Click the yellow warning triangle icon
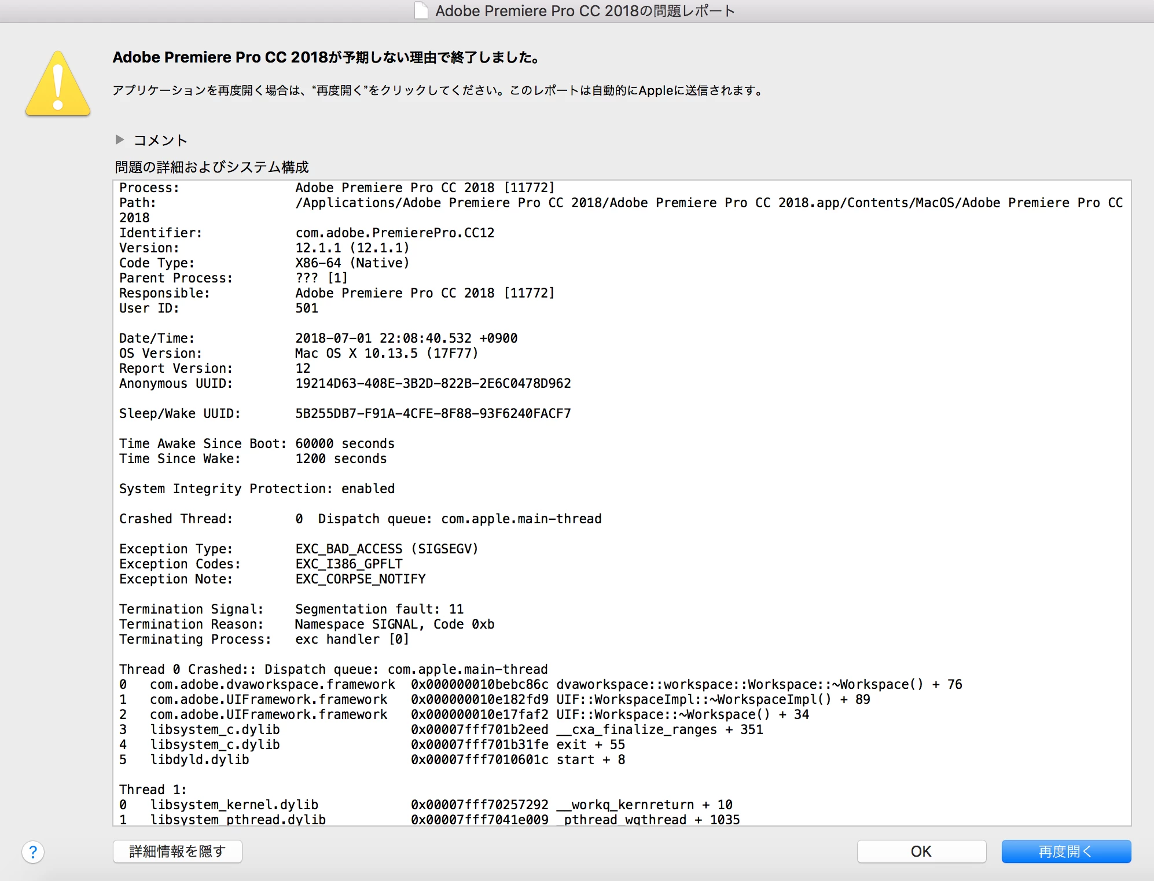Image resolution: width=1154 pixels, height=881 pixels. click(x=58, y=85)
